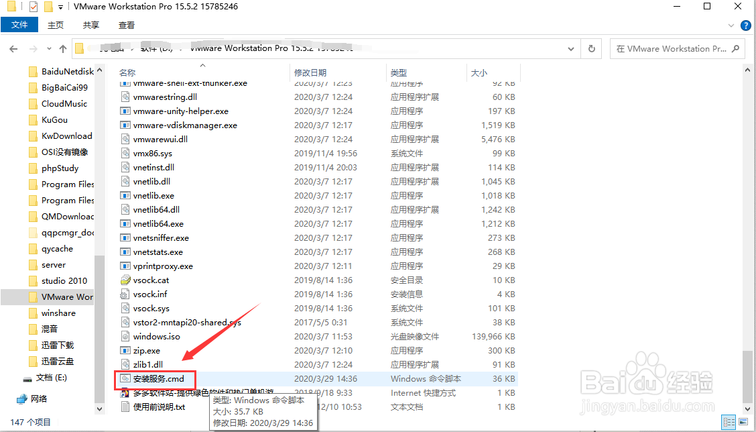
Task: Go up one folder level
Action: point(63,49)
